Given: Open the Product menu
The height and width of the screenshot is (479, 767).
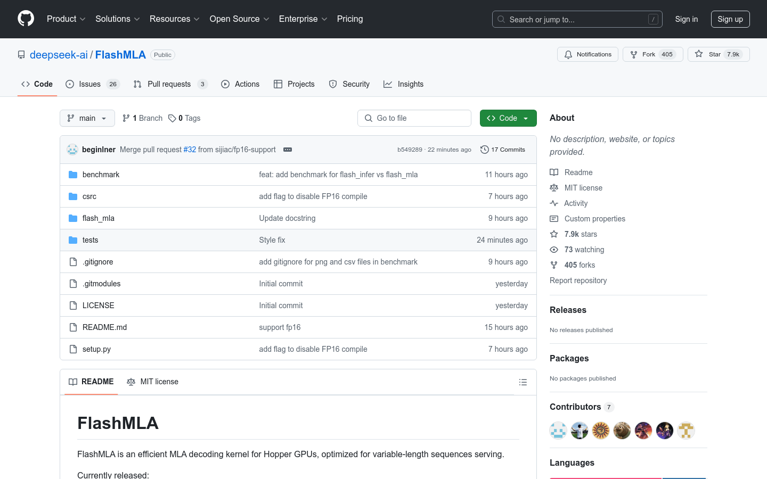Looking at the screenshot, I should point(66,19).
